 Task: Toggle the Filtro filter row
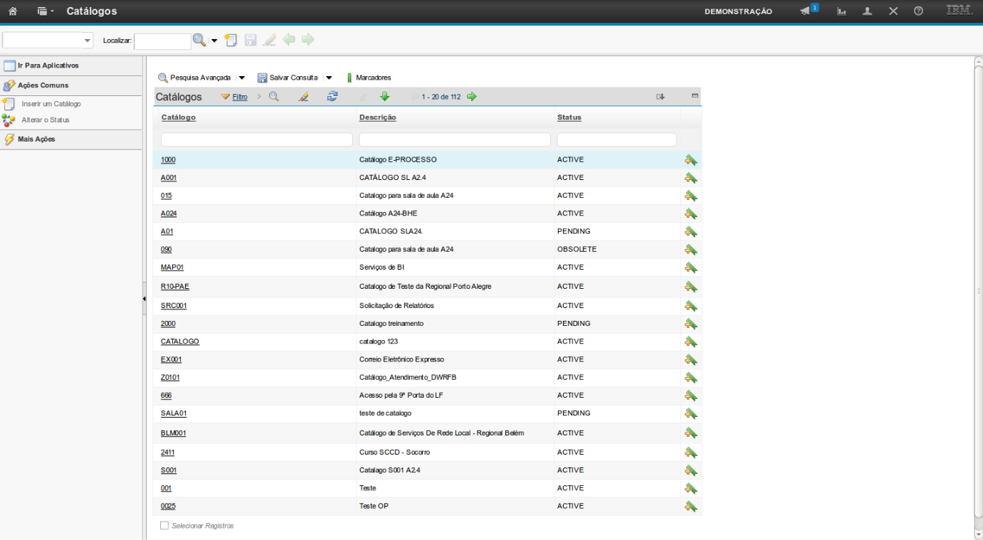point(239,97)
